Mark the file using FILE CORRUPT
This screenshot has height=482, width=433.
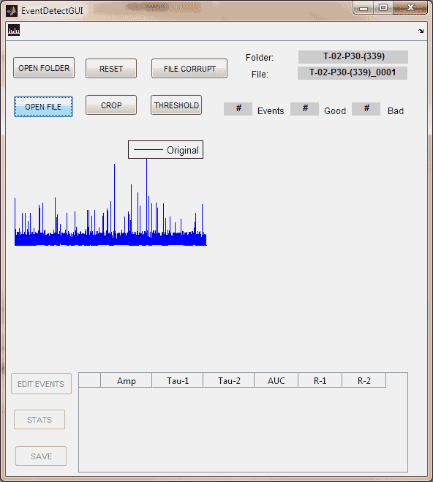(189, 69)
